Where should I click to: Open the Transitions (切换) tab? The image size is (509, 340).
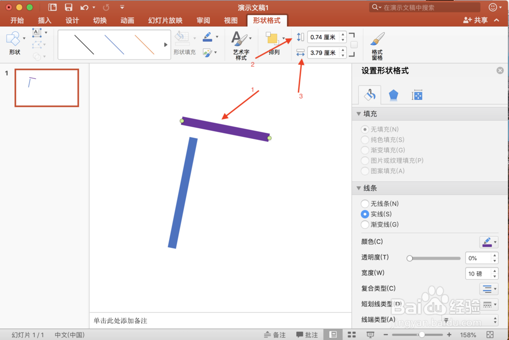[x=100, y=20]
